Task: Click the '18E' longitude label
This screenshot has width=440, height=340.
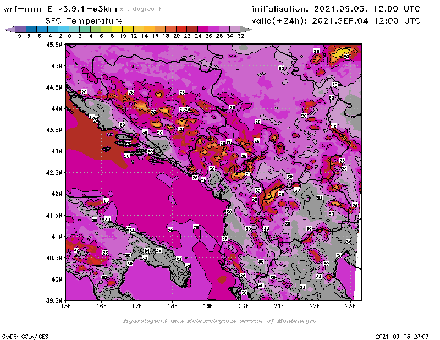Action: pyautogui.click(x=173, y=306)
